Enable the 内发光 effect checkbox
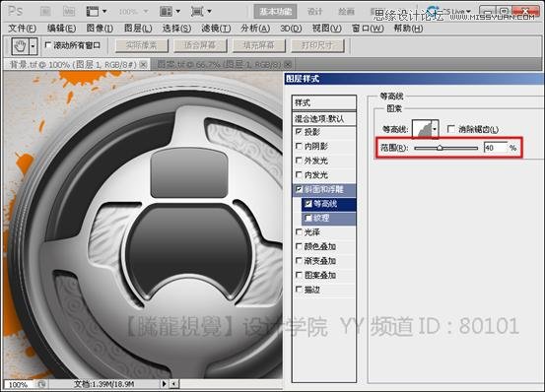Image resolution: width=545 pixels, height=392 pixels. (299, 174)
